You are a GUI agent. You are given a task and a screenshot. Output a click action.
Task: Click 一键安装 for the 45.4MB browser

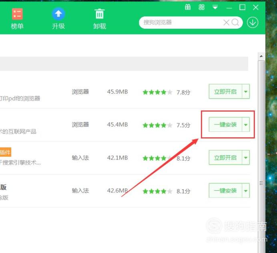coord(225,125)
